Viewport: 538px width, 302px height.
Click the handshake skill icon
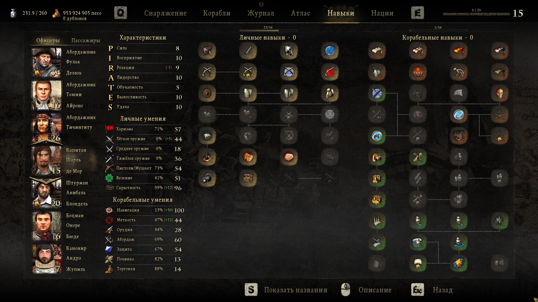[289, 157]
